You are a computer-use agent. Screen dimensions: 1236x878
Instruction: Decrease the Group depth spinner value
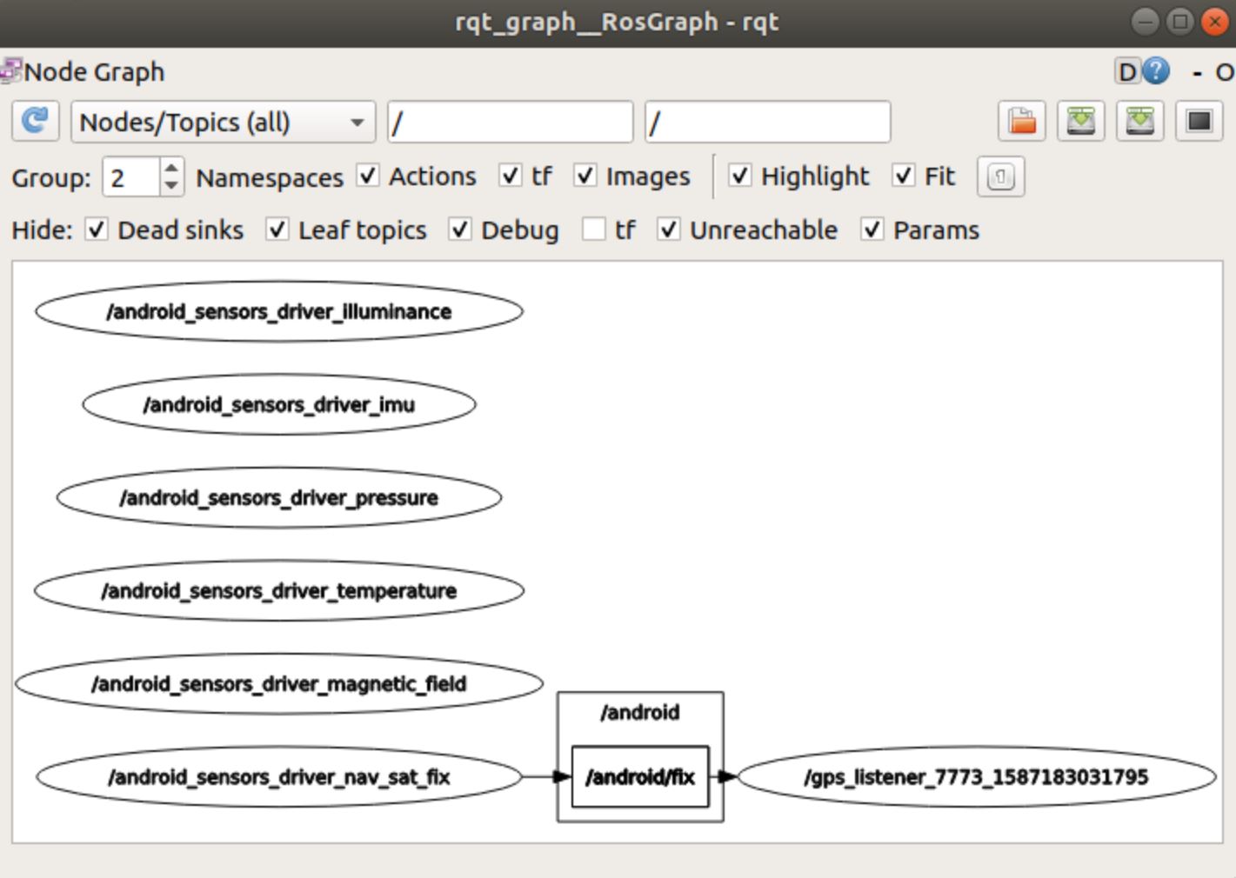pyautogui.click(x=171, y=186)
